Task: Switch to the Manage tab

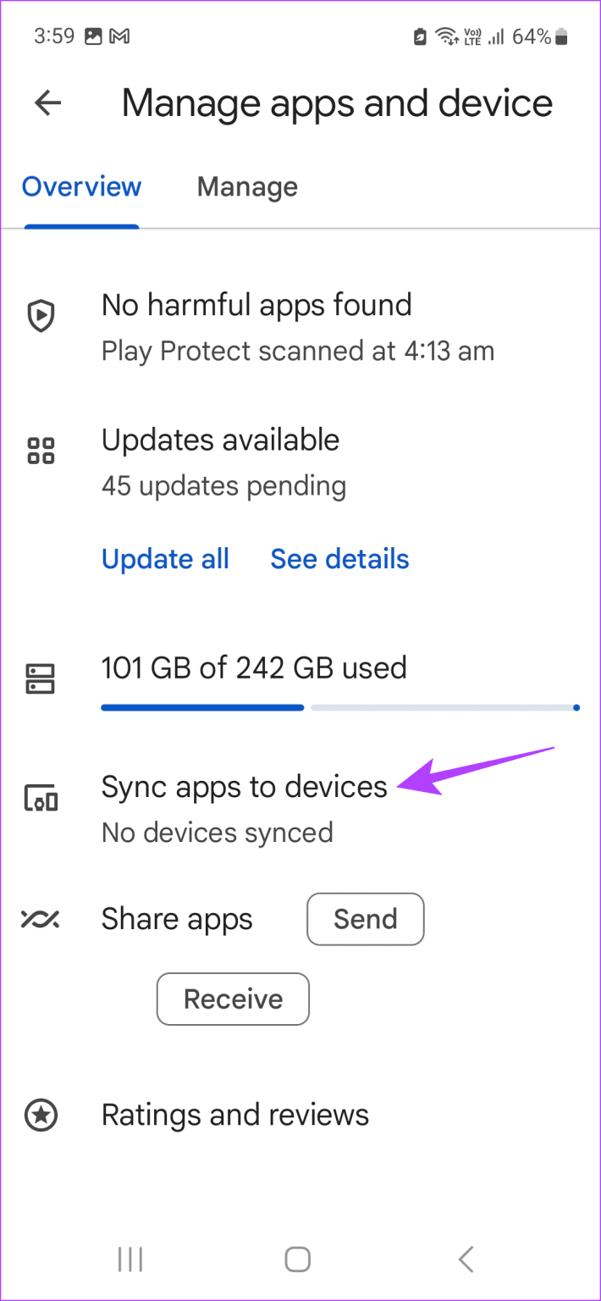Action: point(246,186)
